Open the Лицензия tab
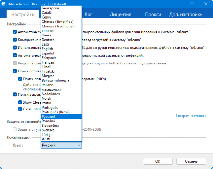 tap(120, 14)
